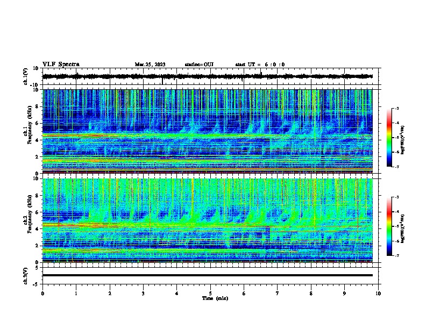Image resolution: width=426 pixels, height=329 pixels.
Task: Click the "station=OUI" label
Action: [199, 65]
